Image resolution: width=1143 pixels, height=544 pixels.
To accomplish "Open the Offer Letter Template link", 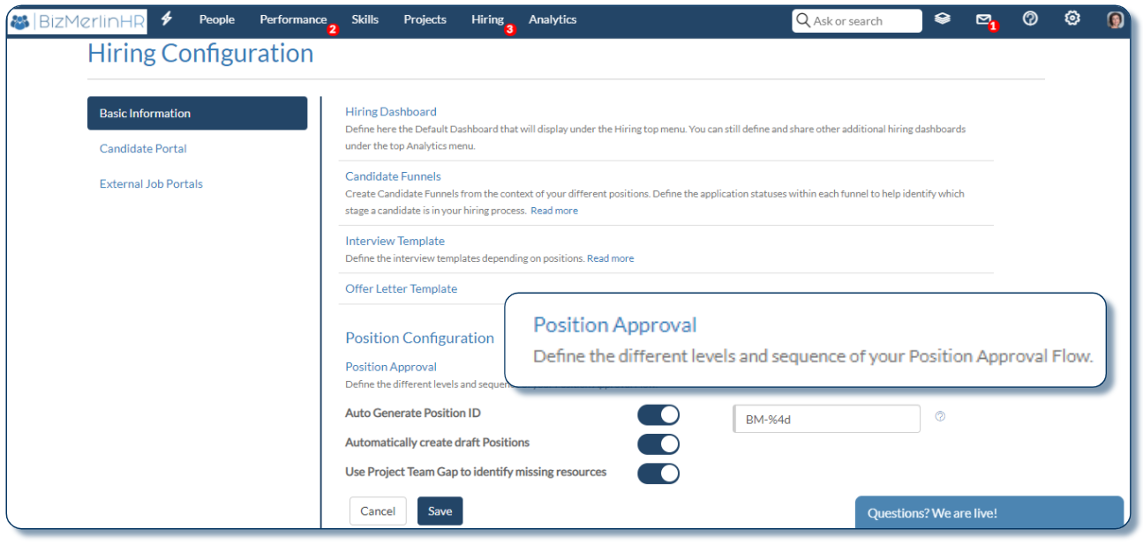I will (401, 288).
